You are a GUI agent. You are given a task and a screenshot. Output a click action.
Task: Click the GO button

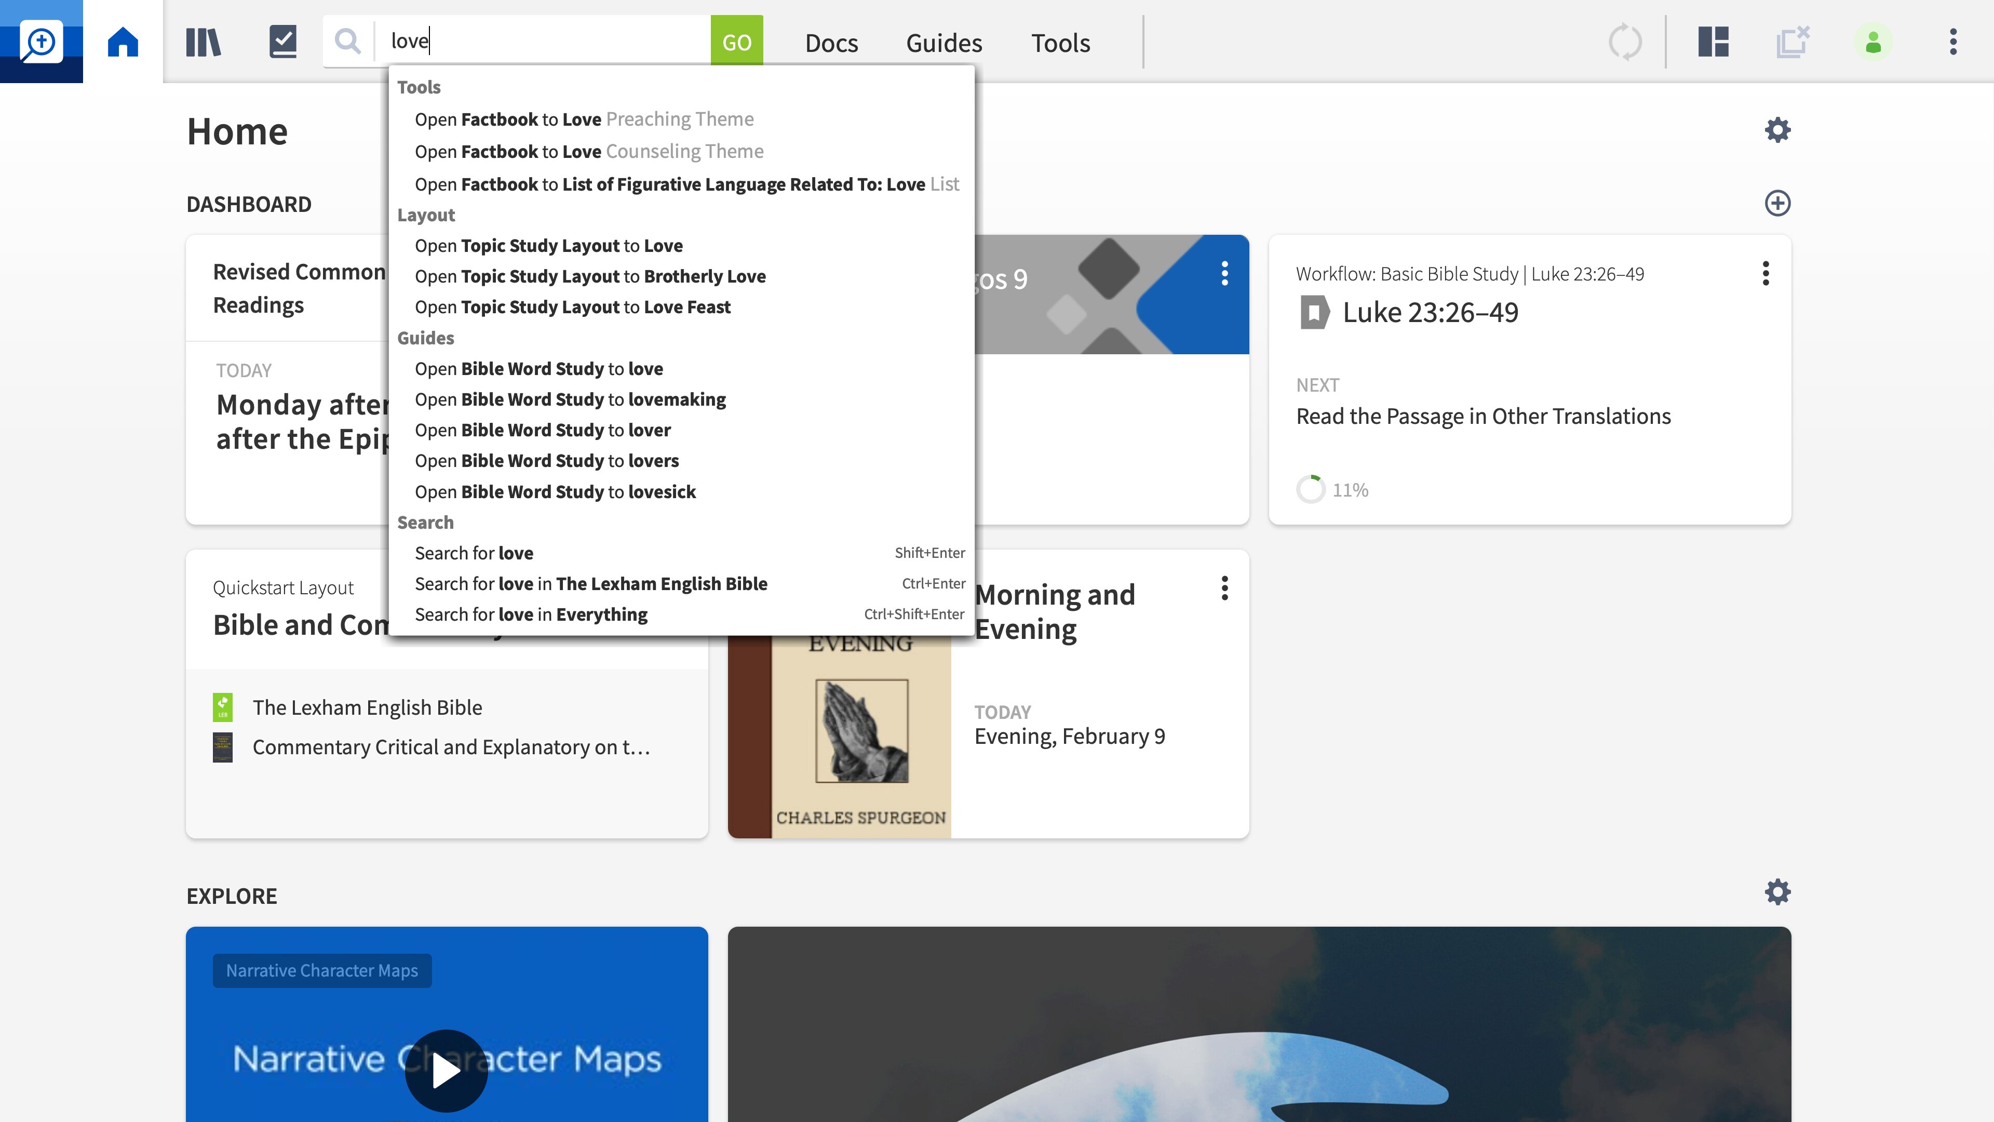tap(737, 41)
